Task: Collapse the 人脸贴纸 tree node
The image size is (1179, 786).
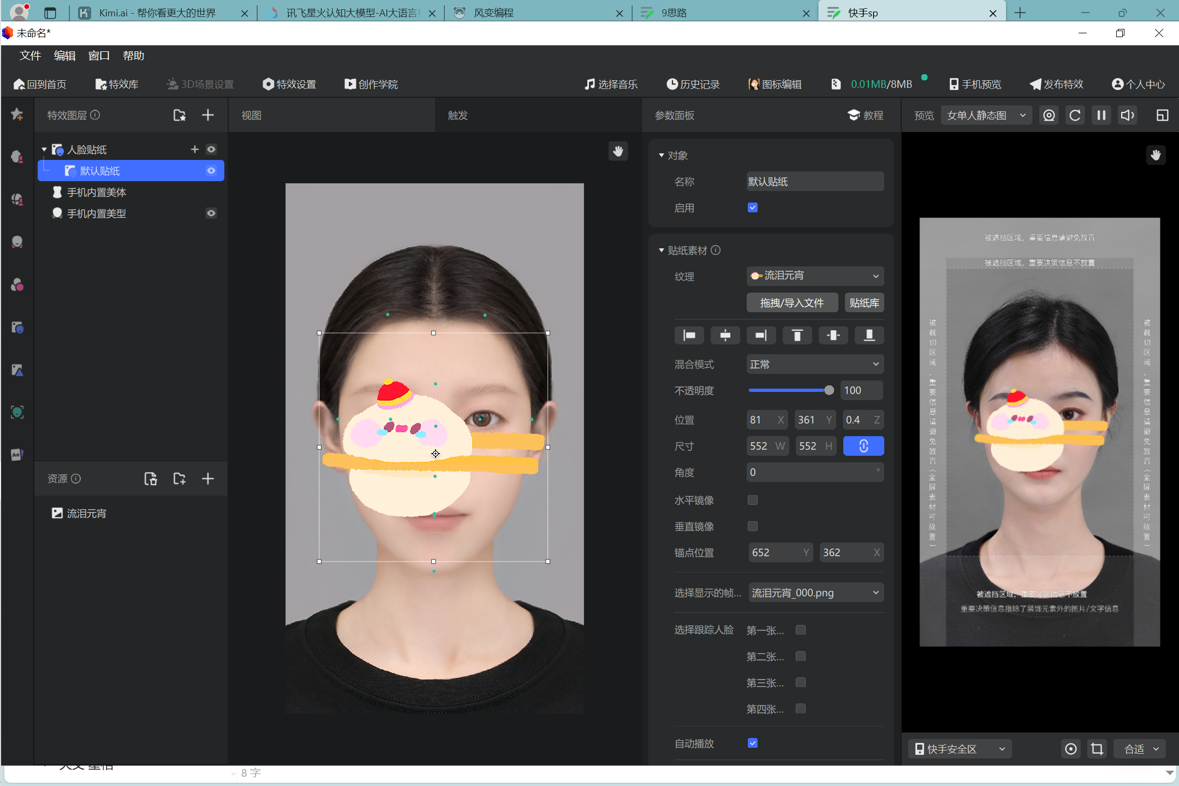Action: pos(44,149)
